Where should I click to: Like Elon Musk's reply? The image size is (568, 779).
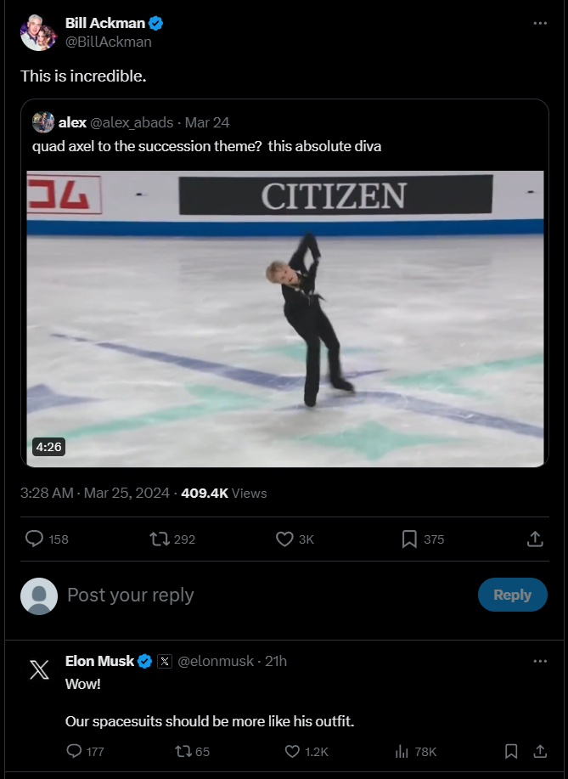(292, 751)
